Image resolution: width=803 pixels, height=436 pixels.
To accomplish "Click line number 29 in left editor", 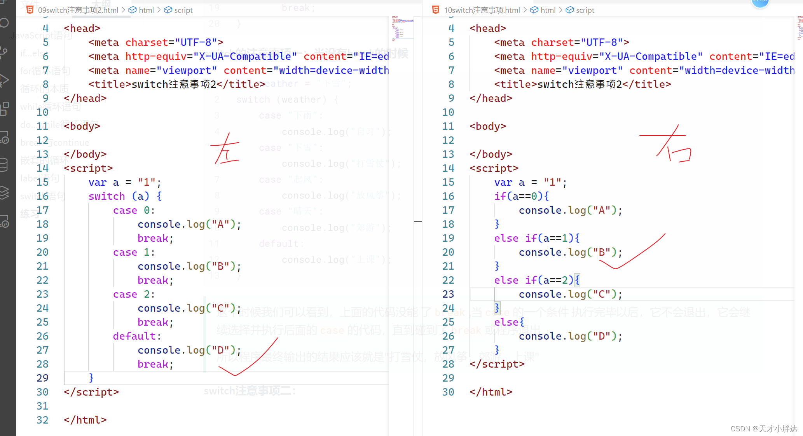I will [43, 378].
